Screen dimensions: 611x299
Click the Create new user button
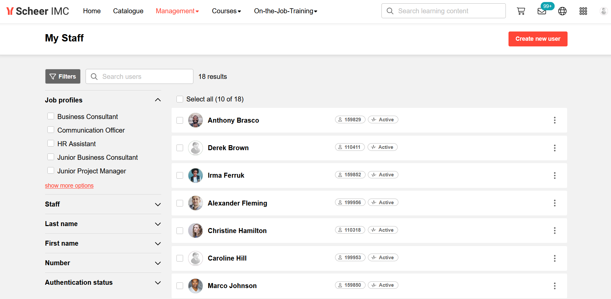coord(538,39)
